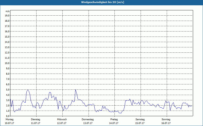
Task: Select the 18,0 y-axis value
Action: point(7,21)
